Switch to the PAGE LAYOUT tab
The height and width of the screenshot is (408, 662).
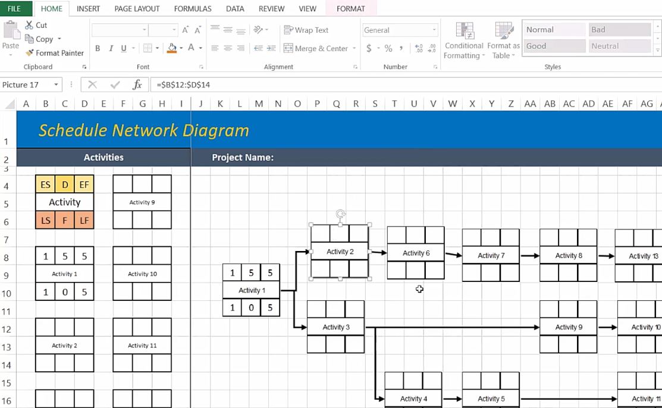(137, 9)
